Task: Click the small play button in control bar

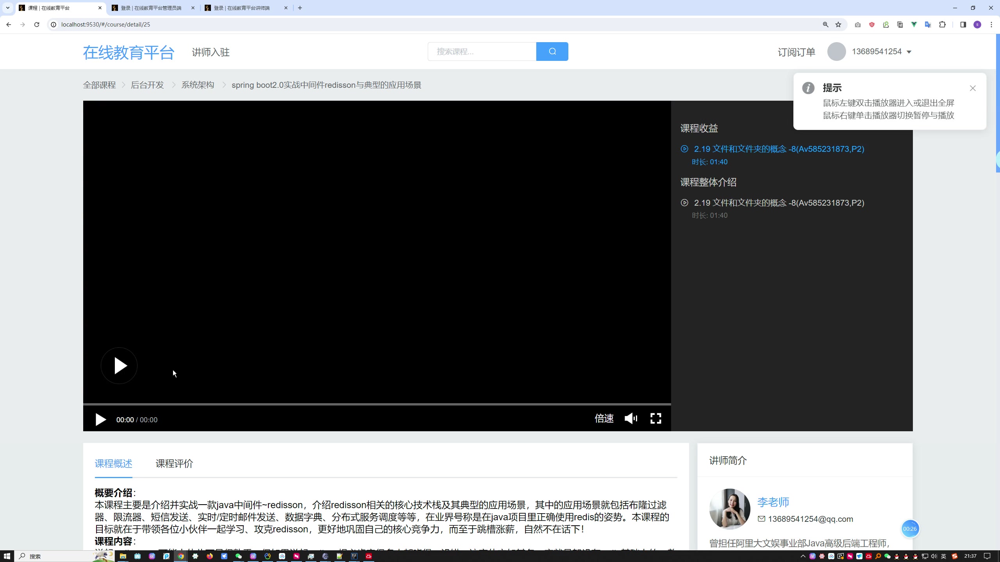Action: click(101, 420)
